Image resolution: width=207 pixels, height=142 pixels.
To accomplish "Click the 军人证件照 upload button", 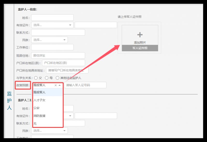I will tap(140, 48).
